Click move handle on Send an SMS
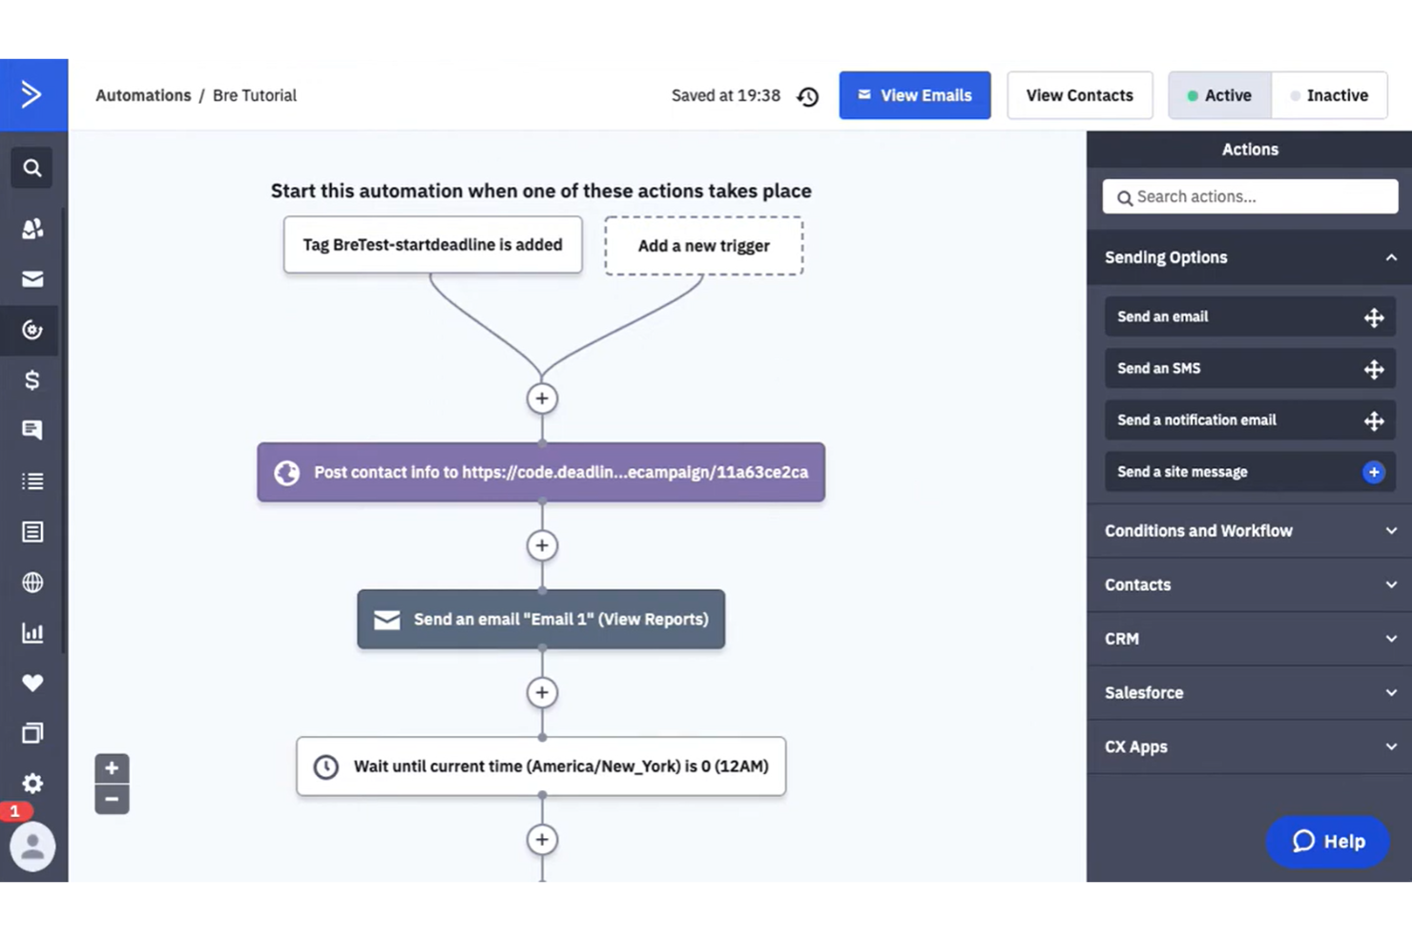The height and width of the screenshot is (941, 1412). [x=1374, y=369]
